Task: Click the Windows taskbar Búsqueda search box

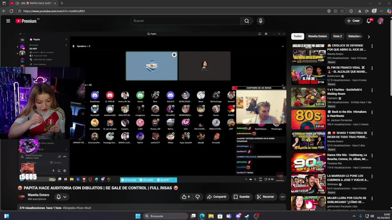Action: [165, 216]
